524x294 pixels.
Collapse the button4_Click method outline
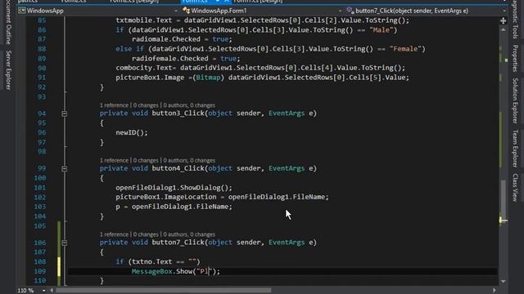[x=65, y=169]
